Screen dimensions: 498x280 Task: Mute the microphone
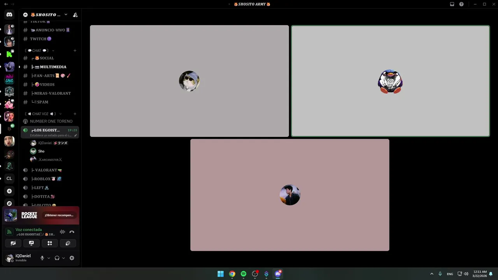42,258
